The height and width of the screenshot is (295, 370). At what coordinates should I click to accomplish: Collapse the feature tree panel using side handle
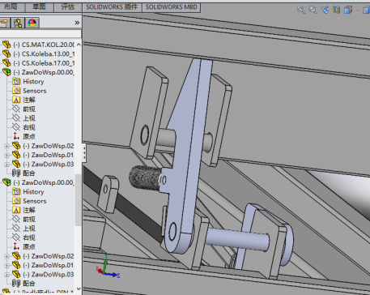coord(84,153)
